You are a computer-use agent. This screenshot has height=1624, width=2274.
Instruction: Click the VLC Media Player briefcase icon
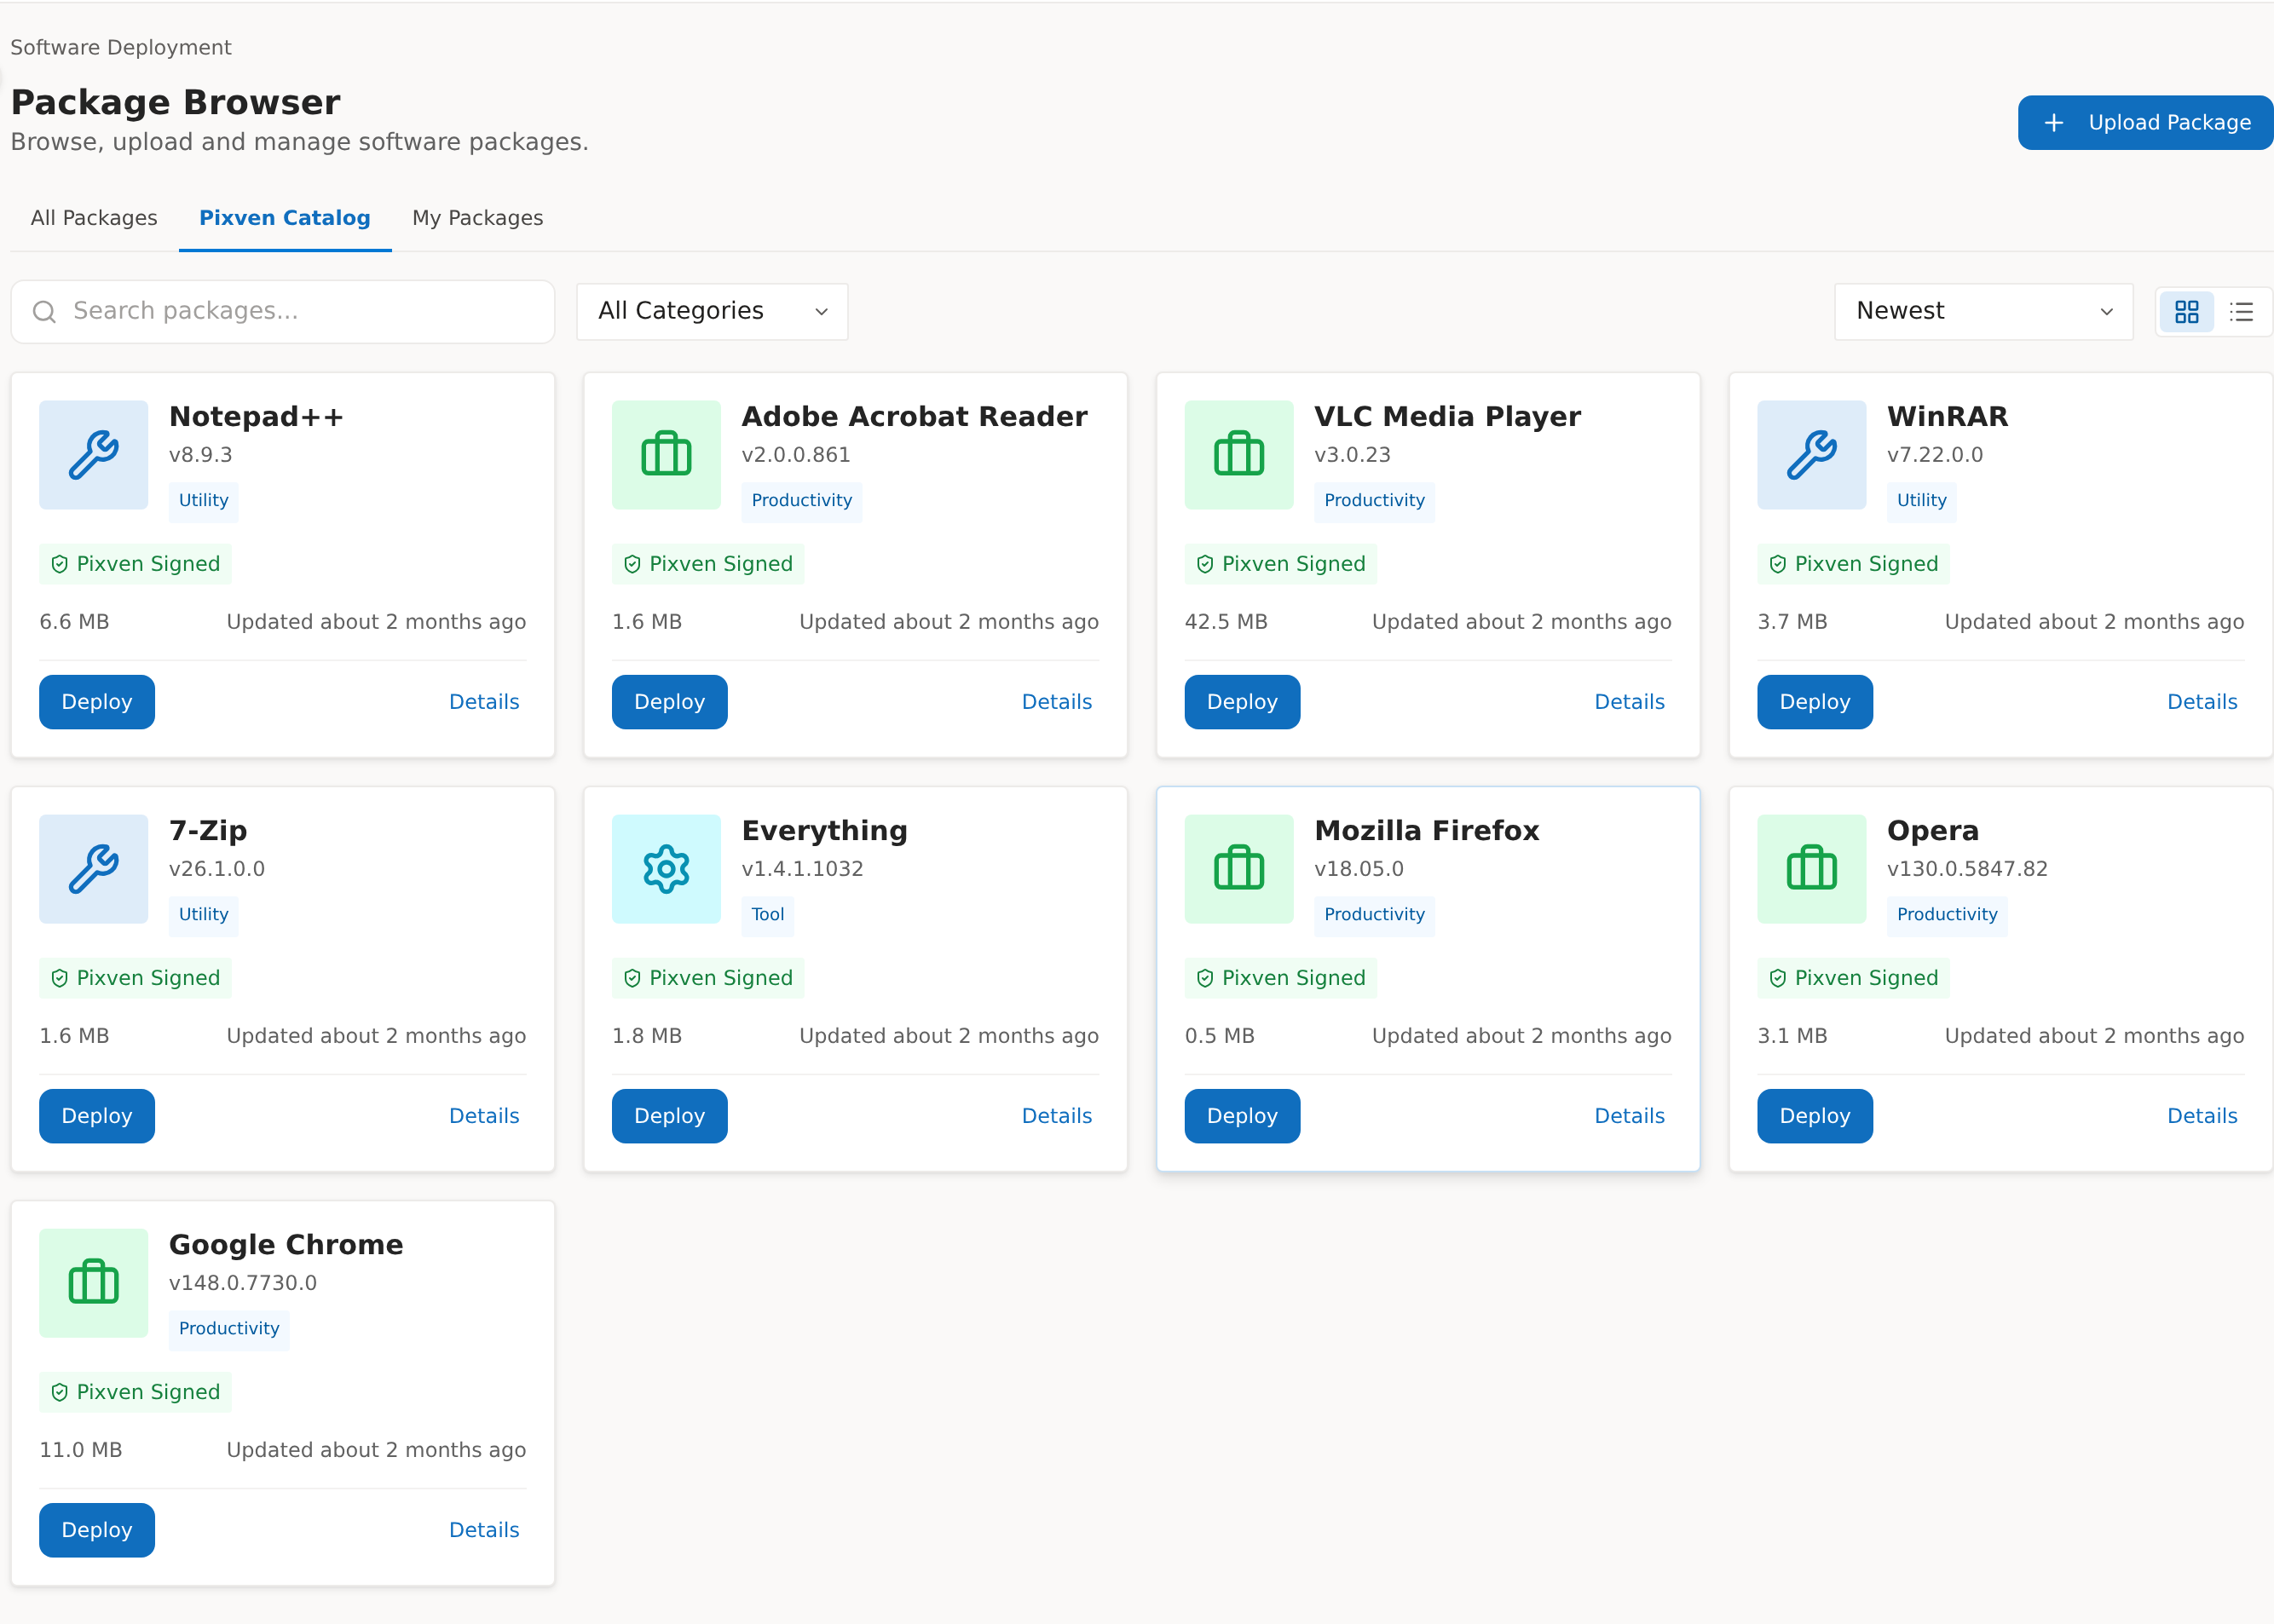click(x=1238, y=455)
